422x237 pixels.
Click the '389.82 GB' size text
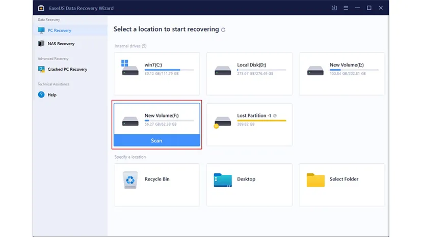click(x=246, y=124)
